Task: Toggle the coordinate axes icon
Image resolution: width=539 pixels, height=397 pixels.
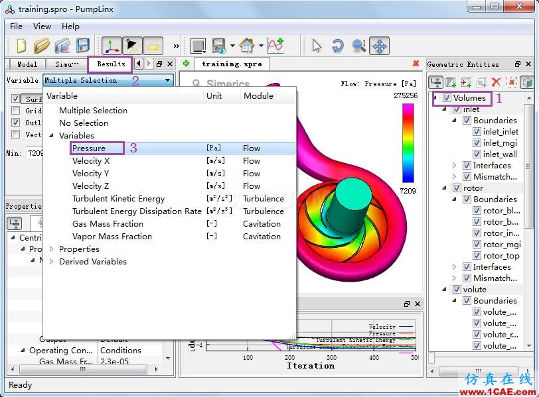Action: click(x=112, y=46)
